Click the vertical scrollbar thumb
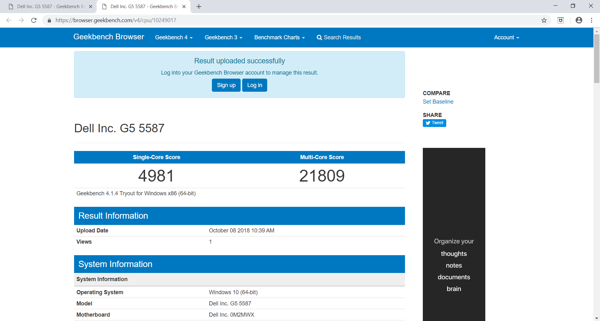This screenshot has width=600, height=321. click(x=597, y=58)
